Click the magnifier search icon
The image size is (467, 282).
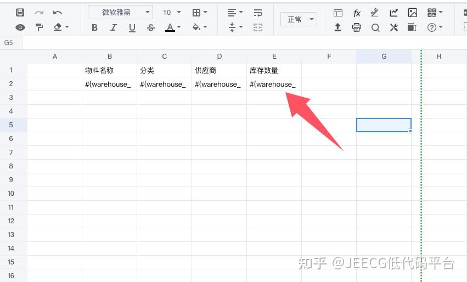point(375,27)
